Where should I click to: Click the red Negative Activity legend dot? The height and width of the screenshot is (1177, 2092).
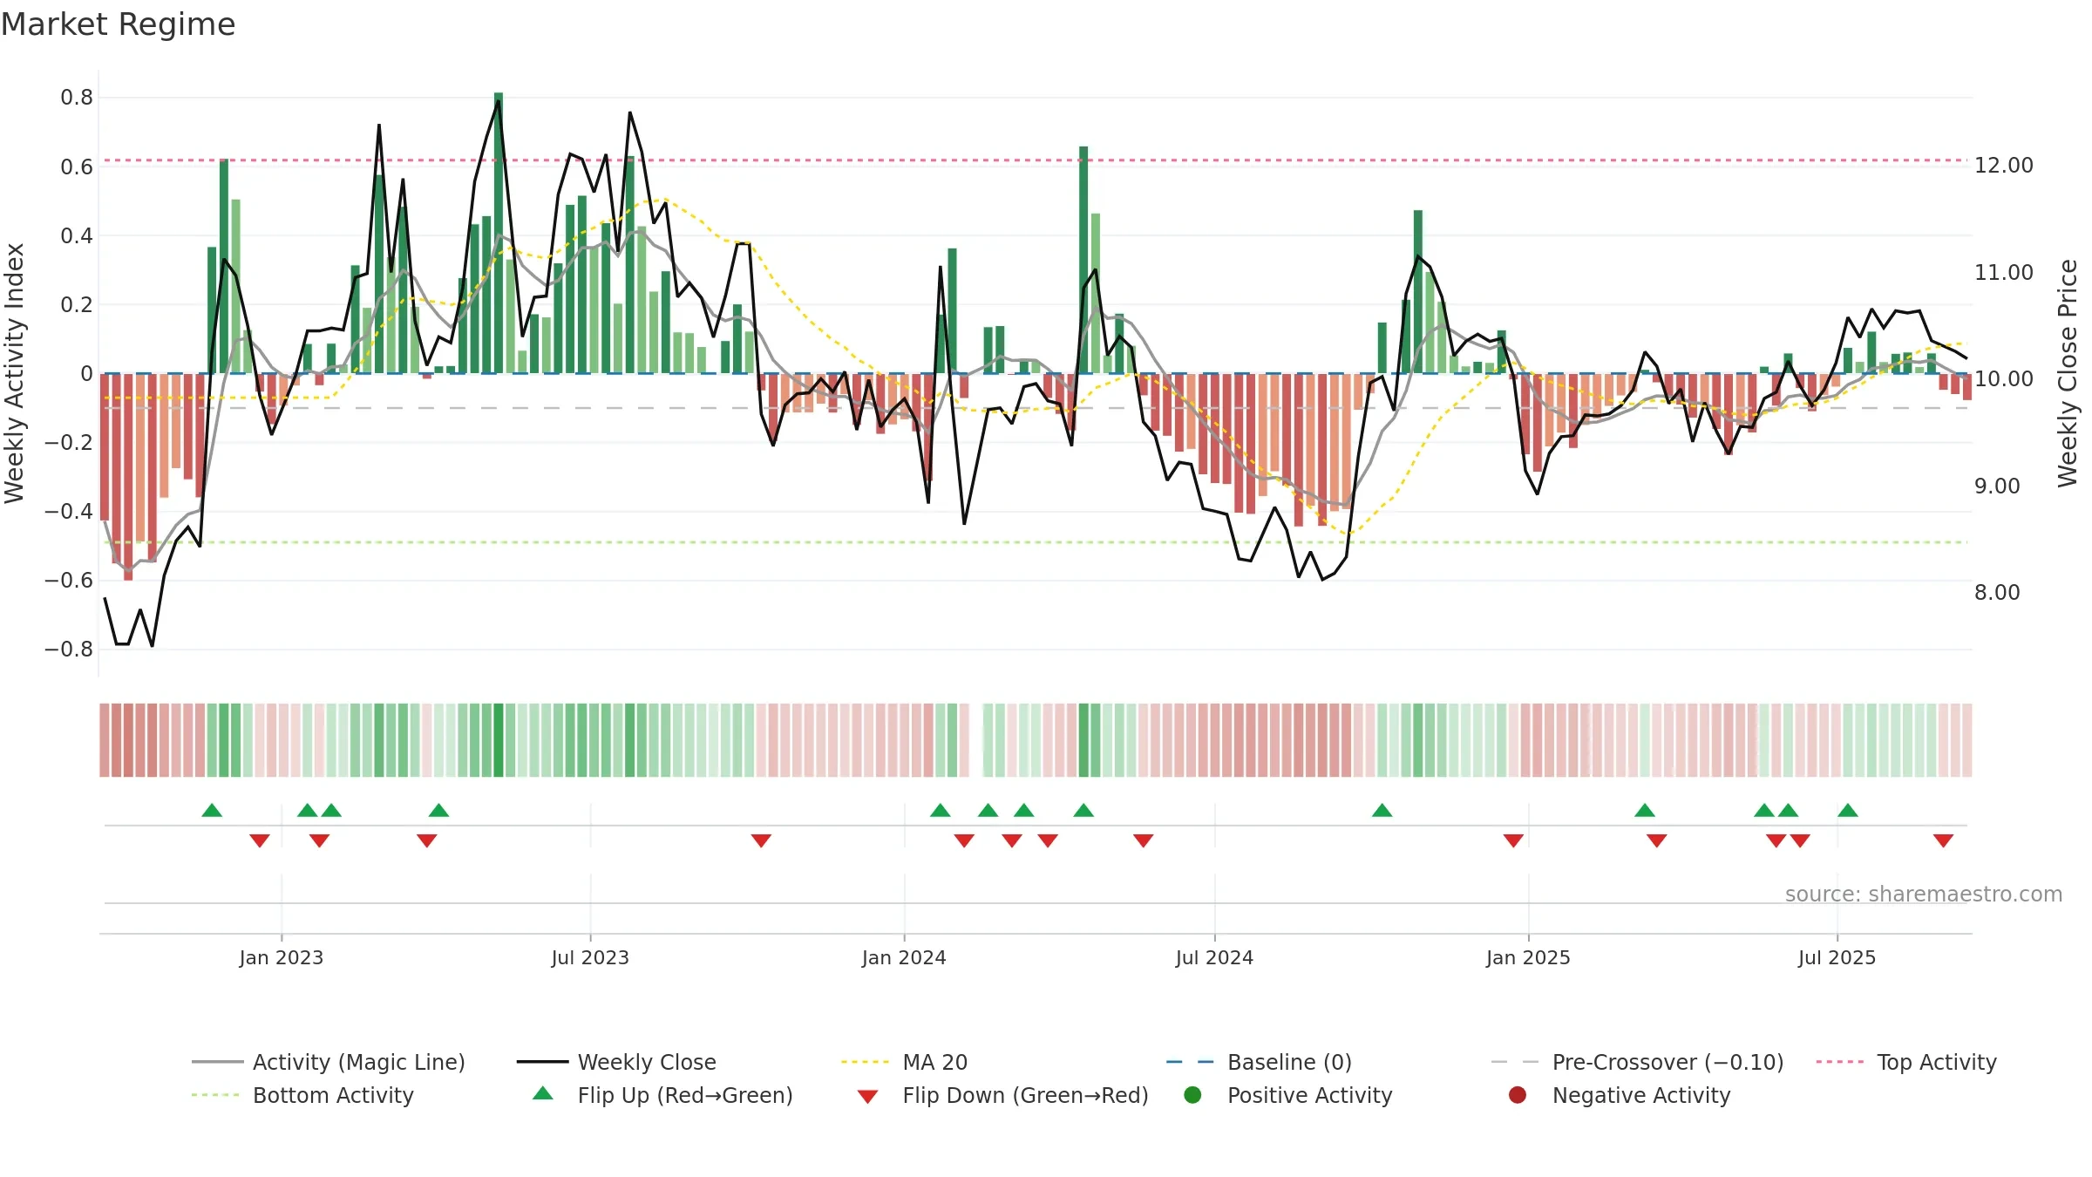coord(1518,1095)
